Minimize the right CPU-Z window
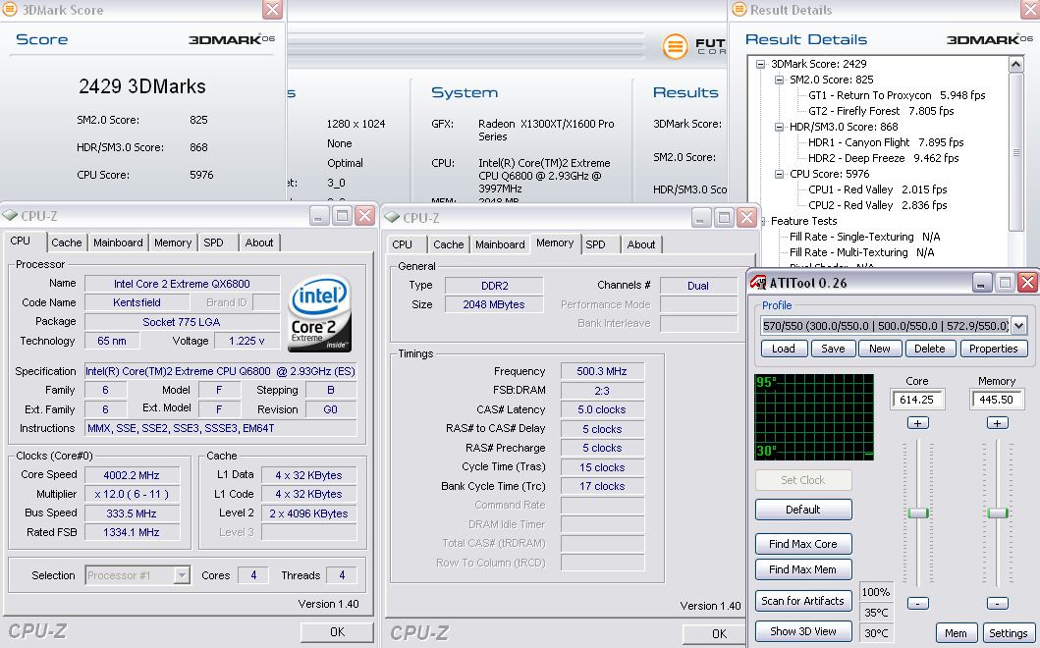 coord(701,218)
